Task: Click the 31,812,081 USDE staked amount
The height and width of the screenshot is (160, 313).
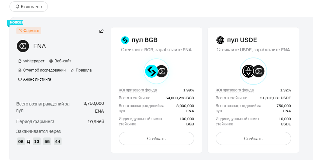Action: (x=275, y=98)
